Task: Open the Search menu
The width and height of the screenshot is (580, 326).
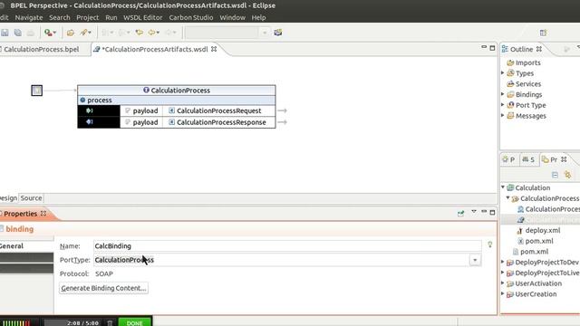Action: click(60, 17)
